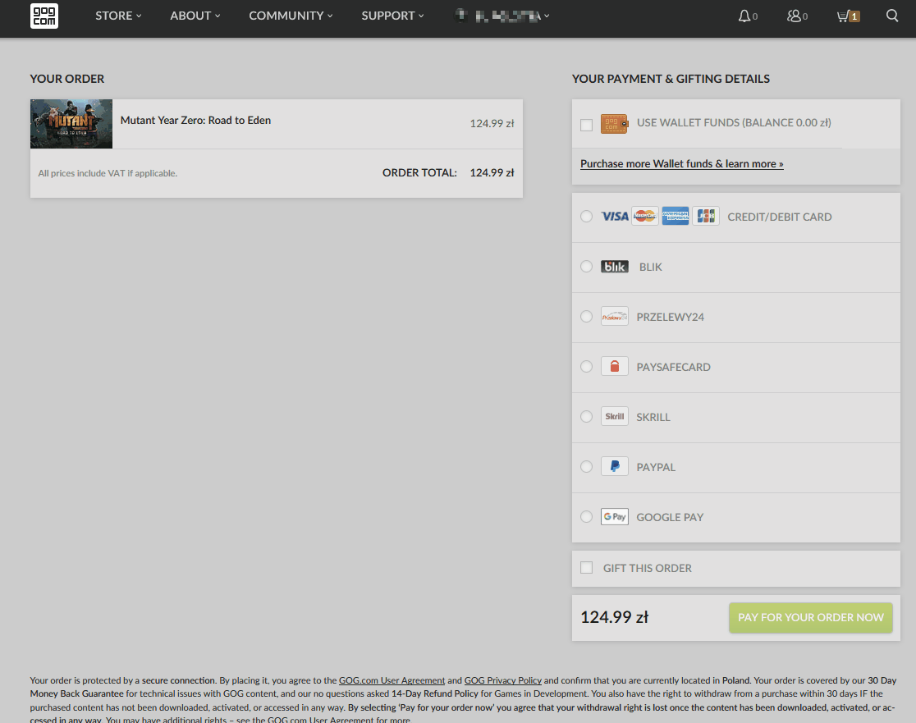Open the STORE dropdown
The width and height of the screenshot is (916, 723).
tap(113, 16)
